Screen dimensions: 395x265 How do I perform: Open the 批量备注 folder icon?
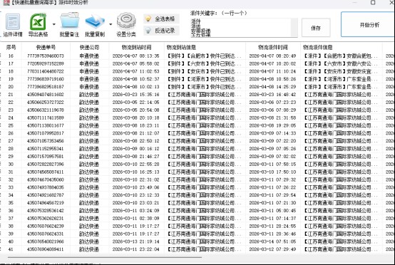click(70, 20)
